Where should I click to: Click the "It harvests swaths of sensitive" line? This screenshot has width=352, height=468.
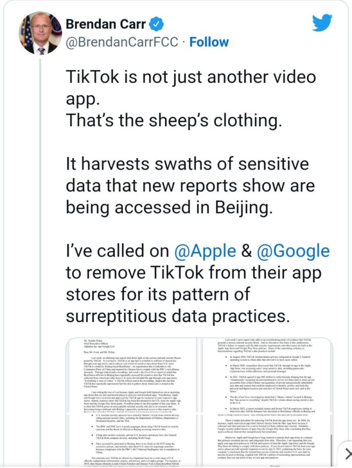(187, 164)
